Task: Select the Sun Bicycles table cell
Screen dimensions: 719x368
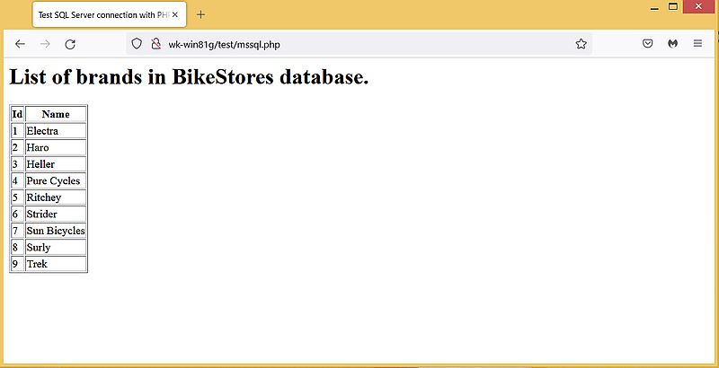Action: [56, 231]
